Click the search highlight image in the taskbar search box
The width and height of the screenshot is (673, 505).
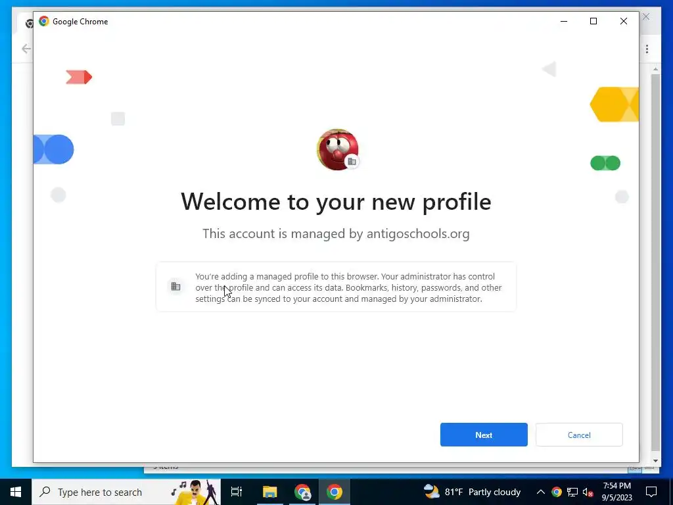click(195, 492)
